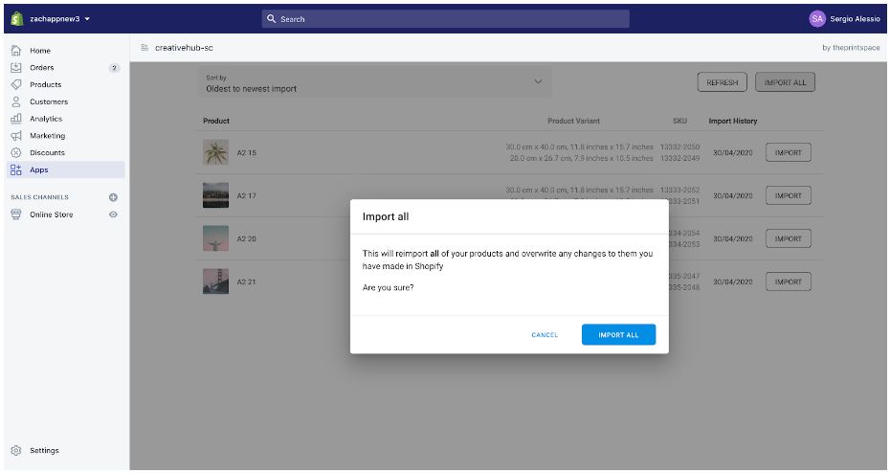
Task: Click the Shopify bag logo
Action: [x=17, y=19]
